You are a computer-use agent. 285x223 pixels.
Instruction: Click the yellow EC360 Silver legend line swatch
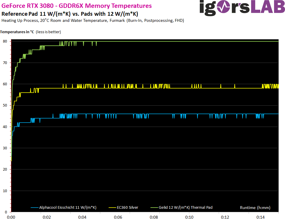pos(112,208)
